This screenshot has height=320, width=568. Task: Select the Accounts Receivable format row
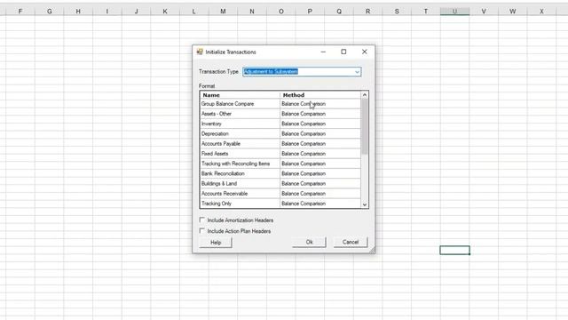[280, 194]
